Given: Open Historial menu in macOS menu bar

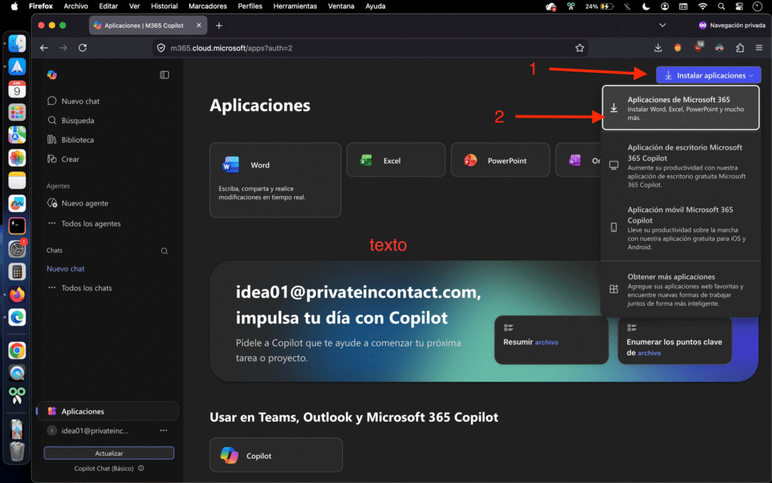Looking at the screenshot, I should point(164,6).
